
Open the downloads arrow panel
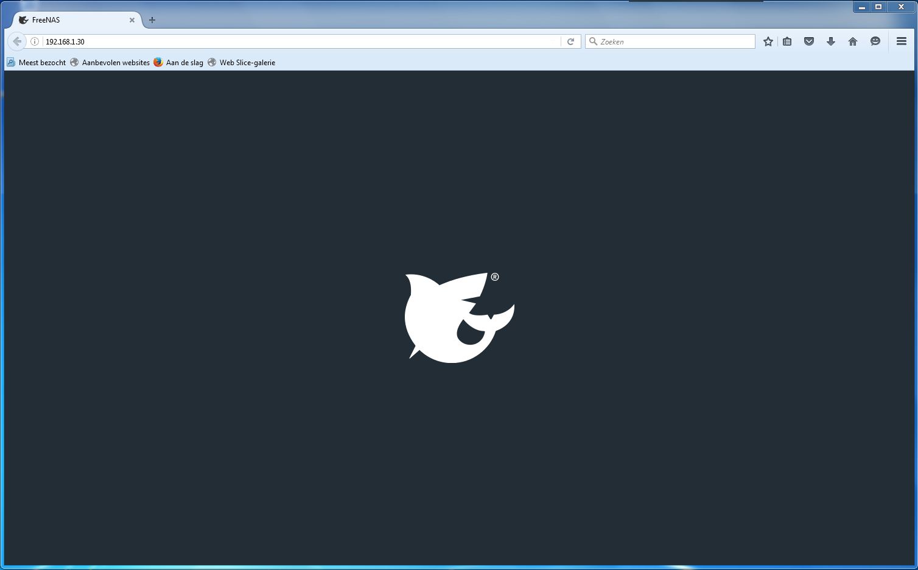click(831, 41)
